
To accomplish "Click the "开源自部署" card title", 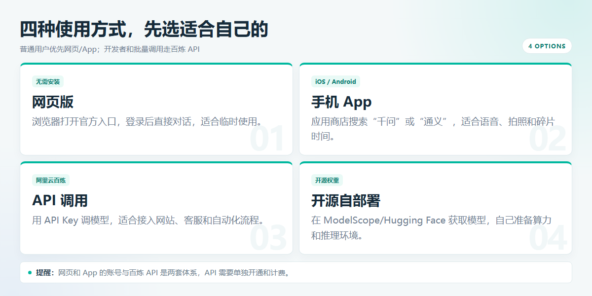I will coord(346,200).
